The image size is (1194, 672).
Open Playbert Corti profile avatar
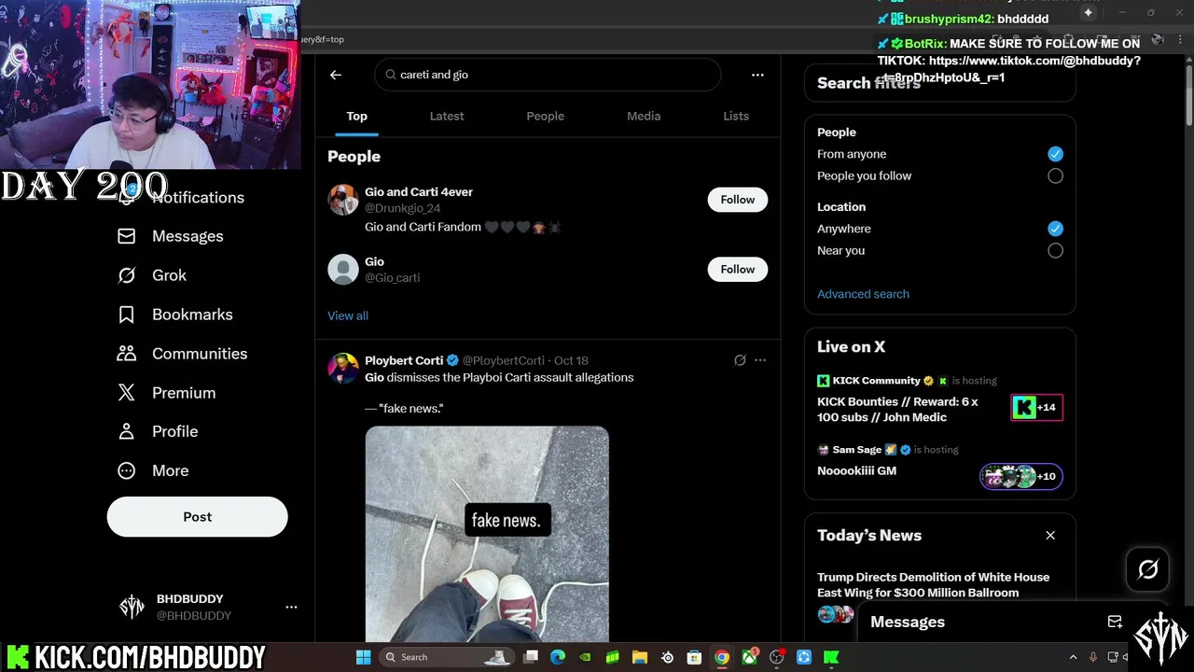(343, 368)
